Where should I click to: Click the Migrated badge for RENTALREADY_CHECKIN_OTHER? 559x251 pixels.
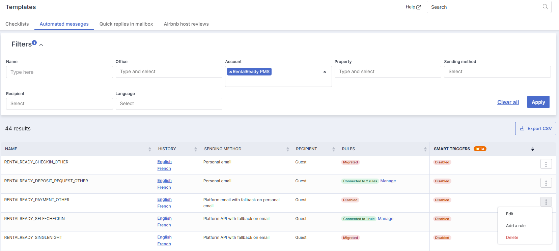point(351,162)
